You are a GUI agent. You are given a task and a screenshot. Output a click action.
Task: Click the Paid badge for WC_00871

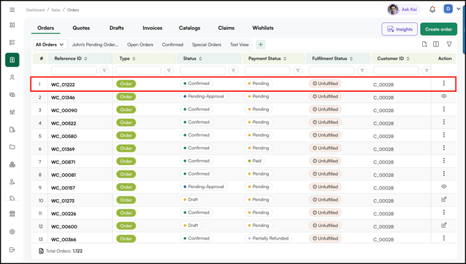(255, 161)
